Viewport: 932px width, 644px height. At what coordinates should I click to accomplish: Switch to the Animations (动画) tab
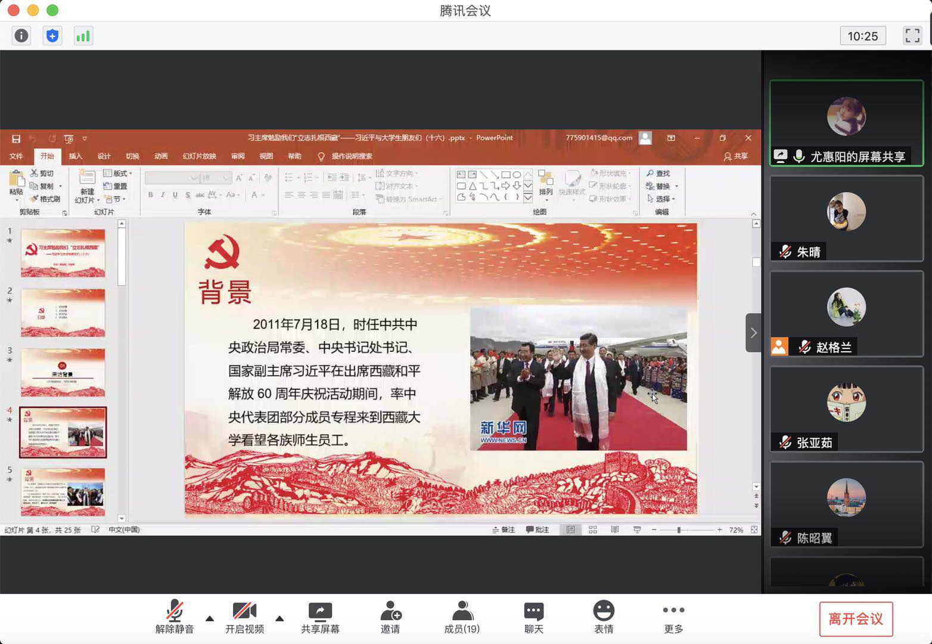tap(161, 156)
